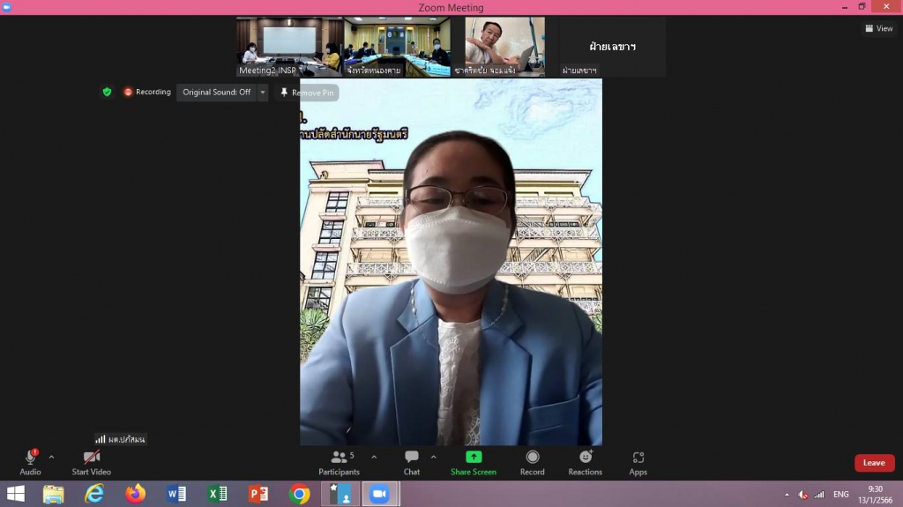
Task: Open the View layout menu
Action: 879,28
